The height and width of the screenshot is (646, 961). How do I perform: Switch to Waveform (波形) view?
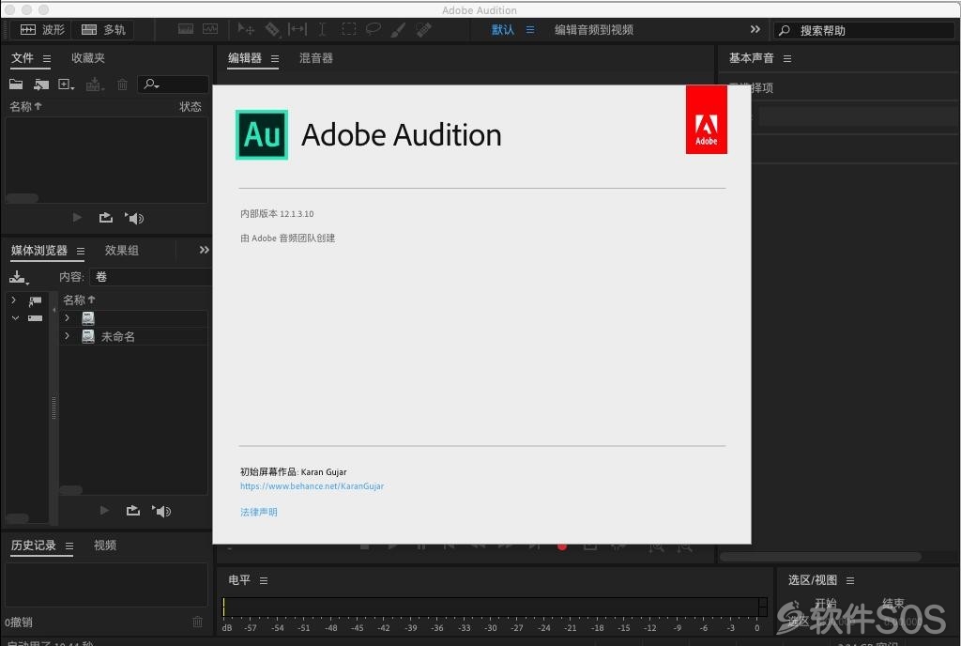(41, 29)
